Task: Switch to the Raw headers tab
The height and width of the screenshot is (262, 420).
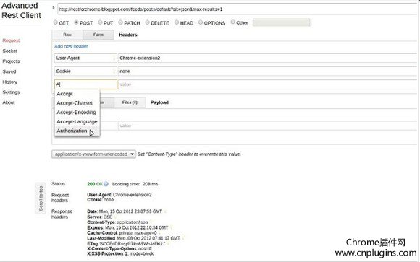Action: [67, 35]
